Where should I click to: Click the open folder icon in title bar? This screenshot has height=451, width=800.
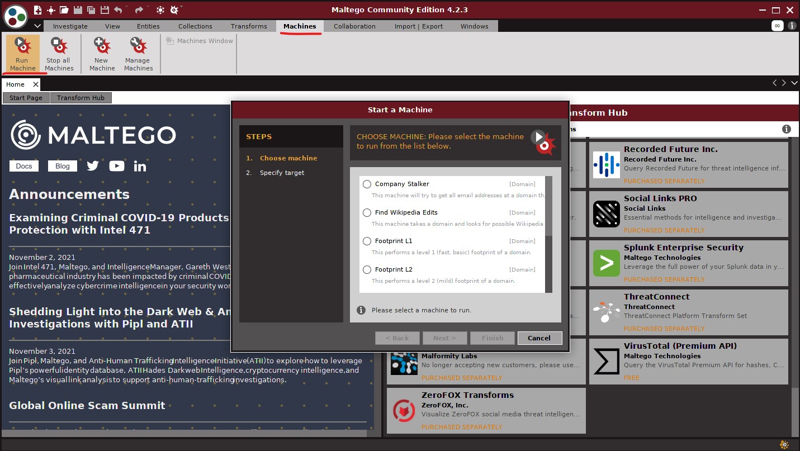64,10
